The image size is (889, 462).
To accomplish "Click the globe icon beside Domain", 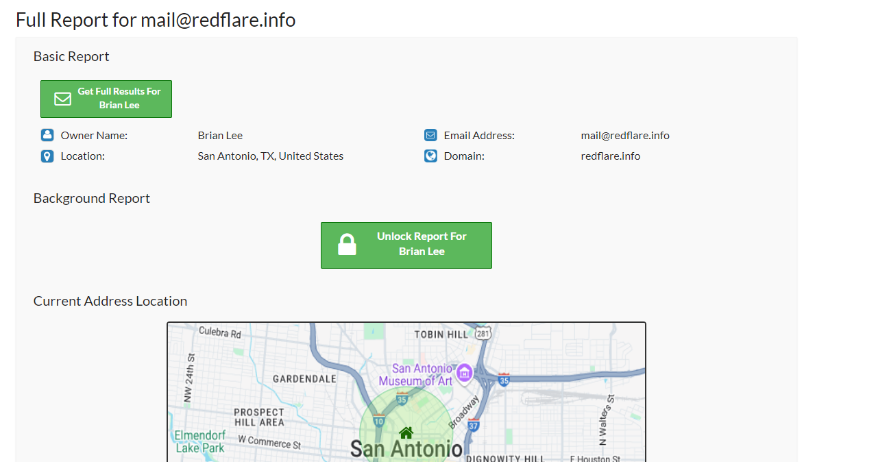I will pyautogui.click(x=430, y=156).
